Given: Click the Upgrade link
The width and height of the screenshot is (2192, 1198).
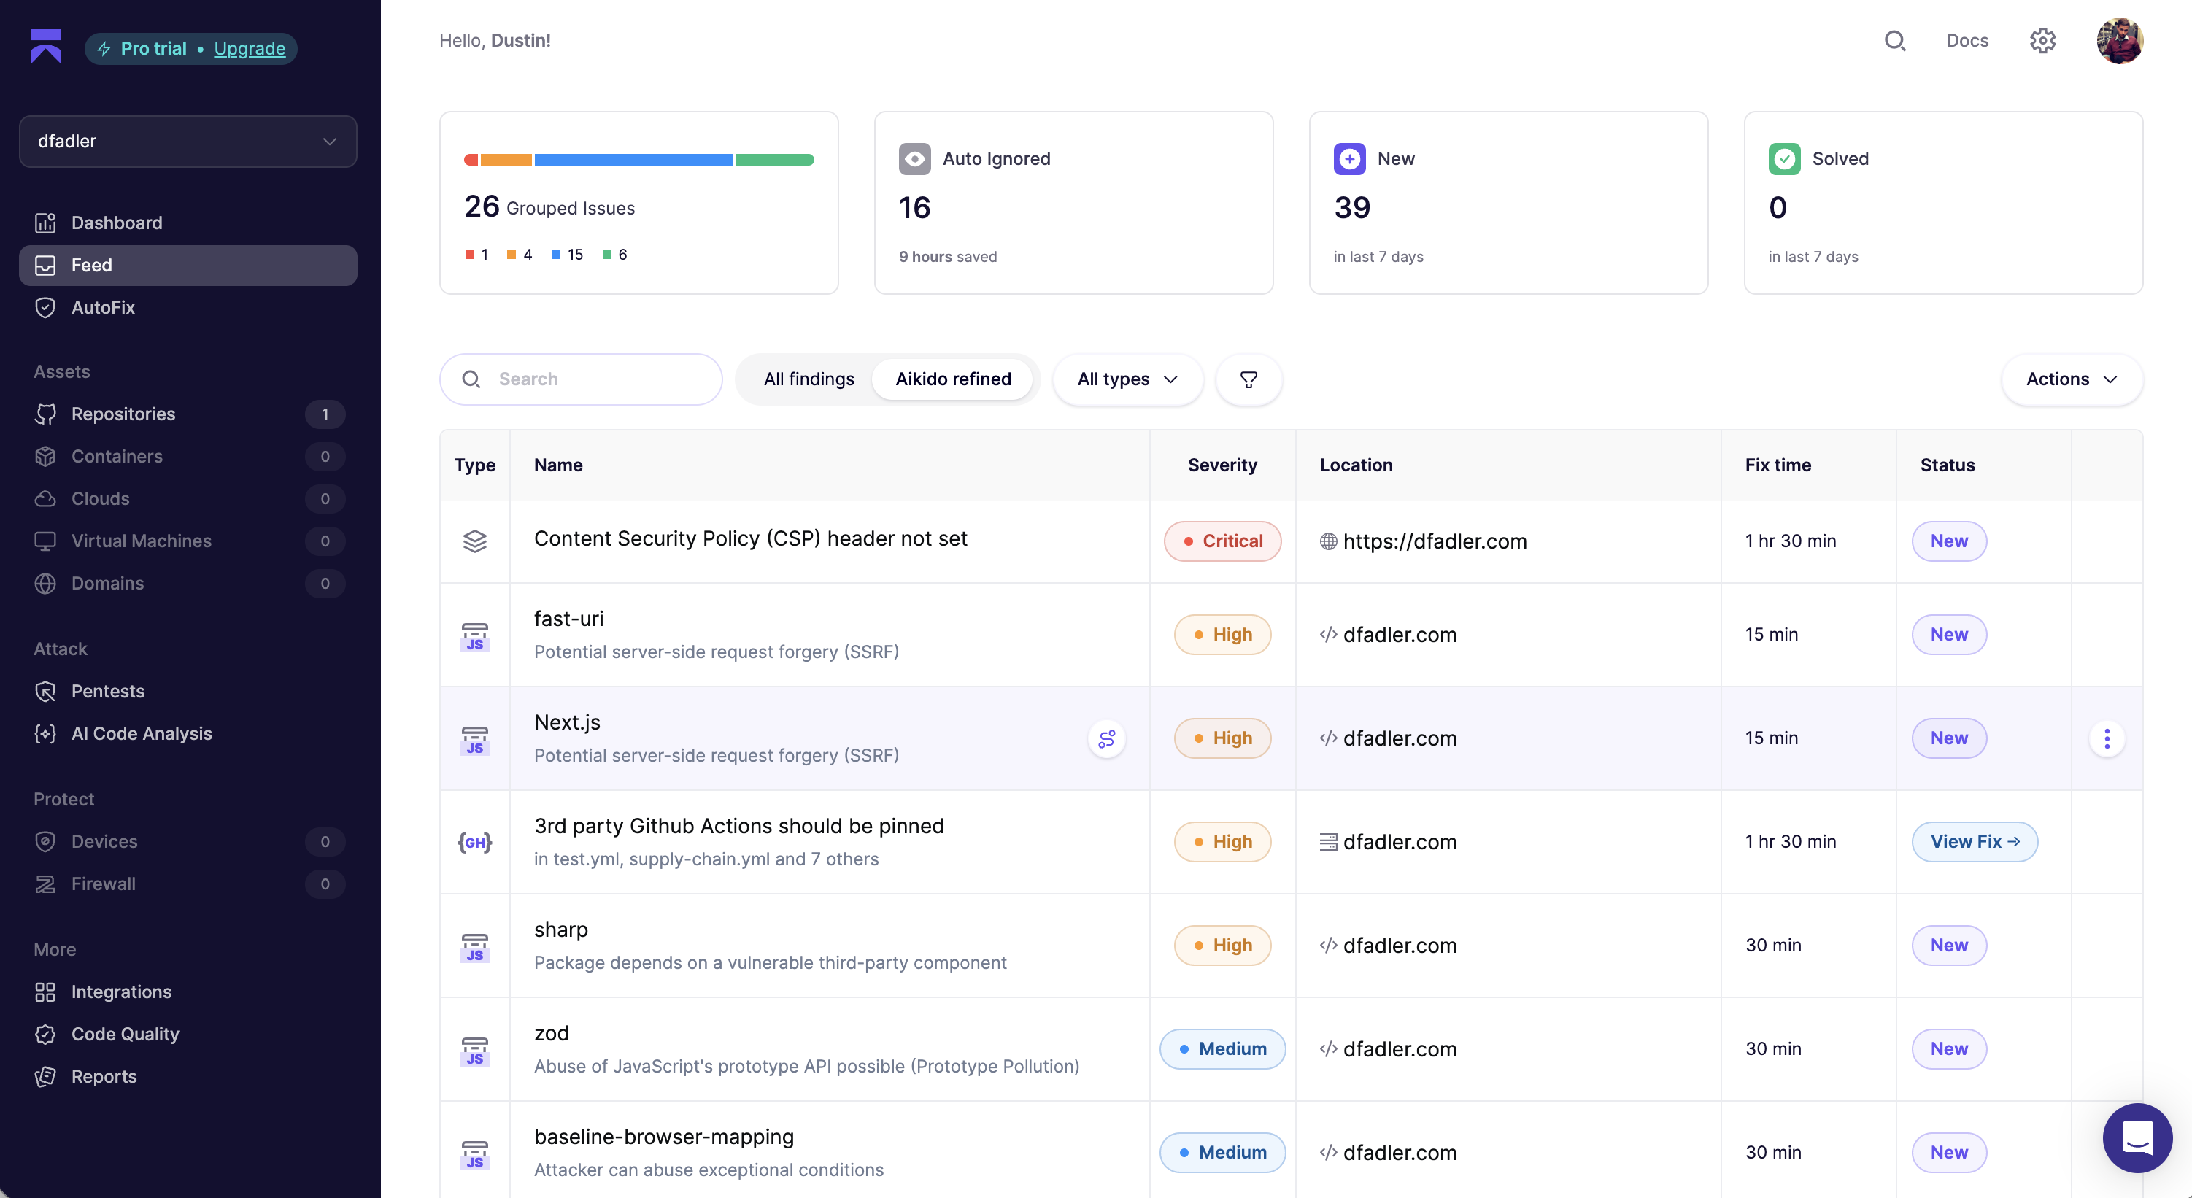Looking at the screenshot, I should 250,48.
